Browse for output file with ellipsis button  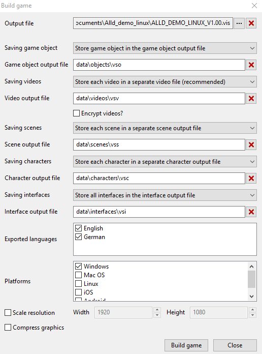239,23
